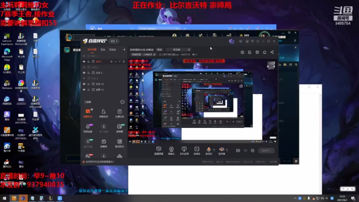Screen dimensions: 359x202
Task: Open the 视频连麦 video co-stream tool
Action: click(88, 128)
